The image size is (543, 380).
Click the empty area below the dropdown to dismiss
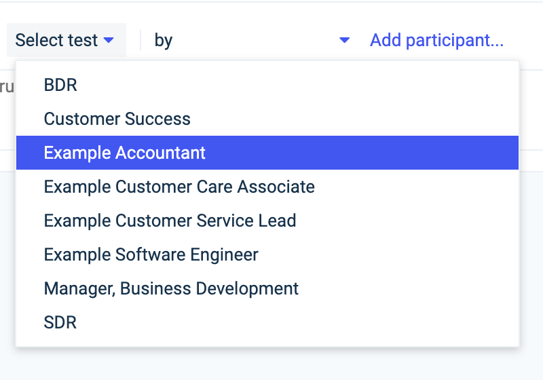pos(271,365)
